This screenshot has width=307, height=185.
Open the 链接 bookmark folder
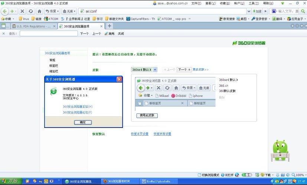(37, 19)
